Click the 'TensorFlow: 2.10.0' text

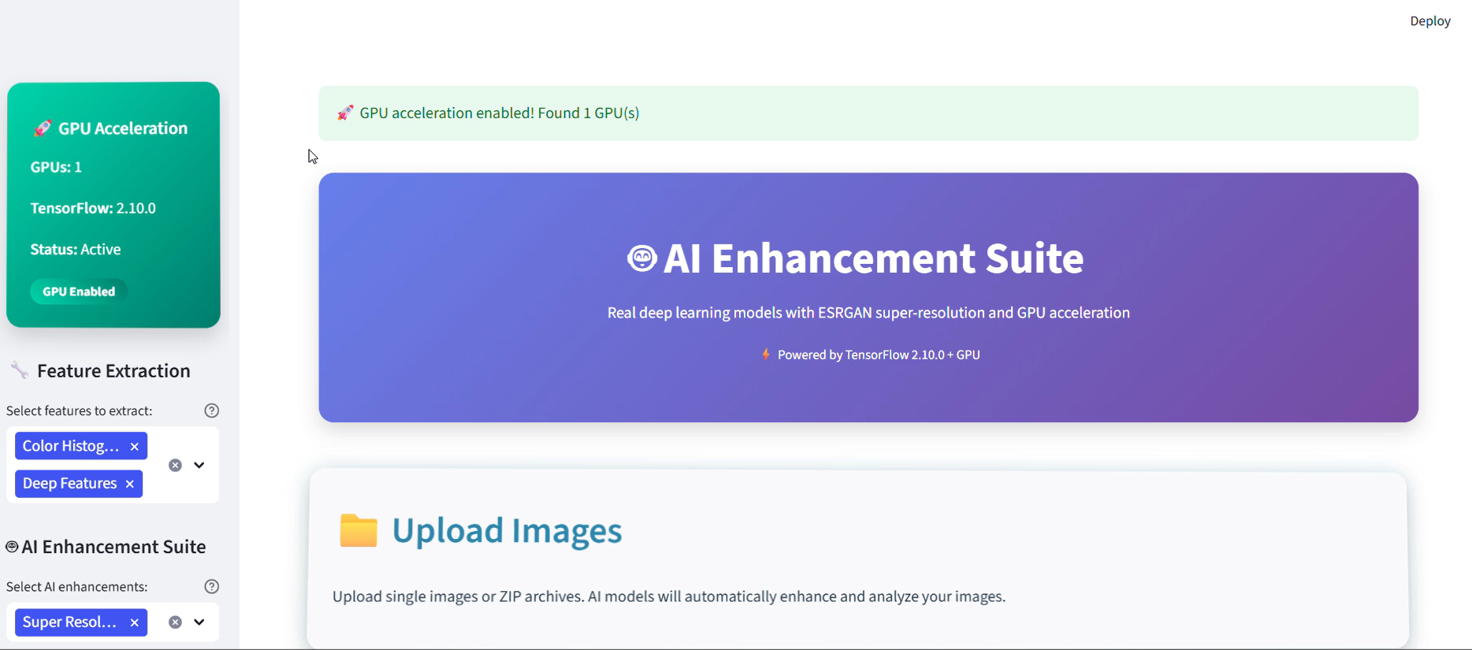(x=93, y=208)
